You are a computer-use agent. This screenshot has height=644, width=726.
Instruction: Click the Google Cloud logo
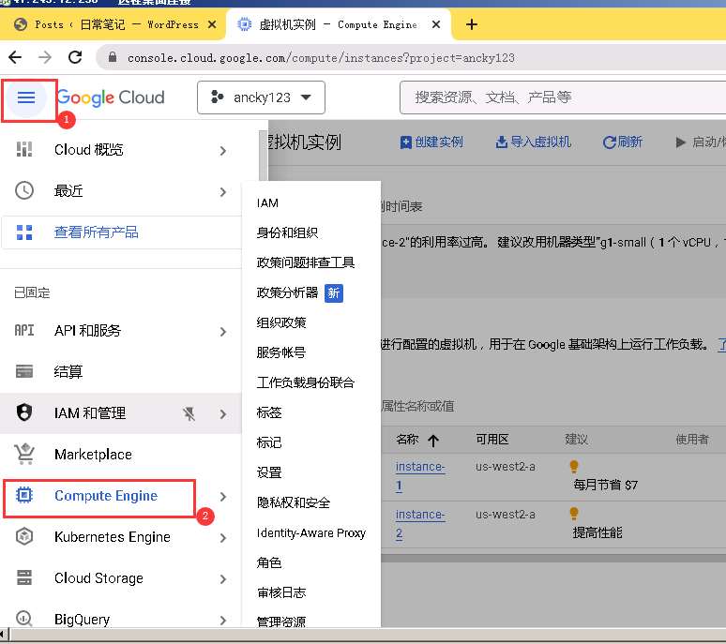click(x=110, y=97)
